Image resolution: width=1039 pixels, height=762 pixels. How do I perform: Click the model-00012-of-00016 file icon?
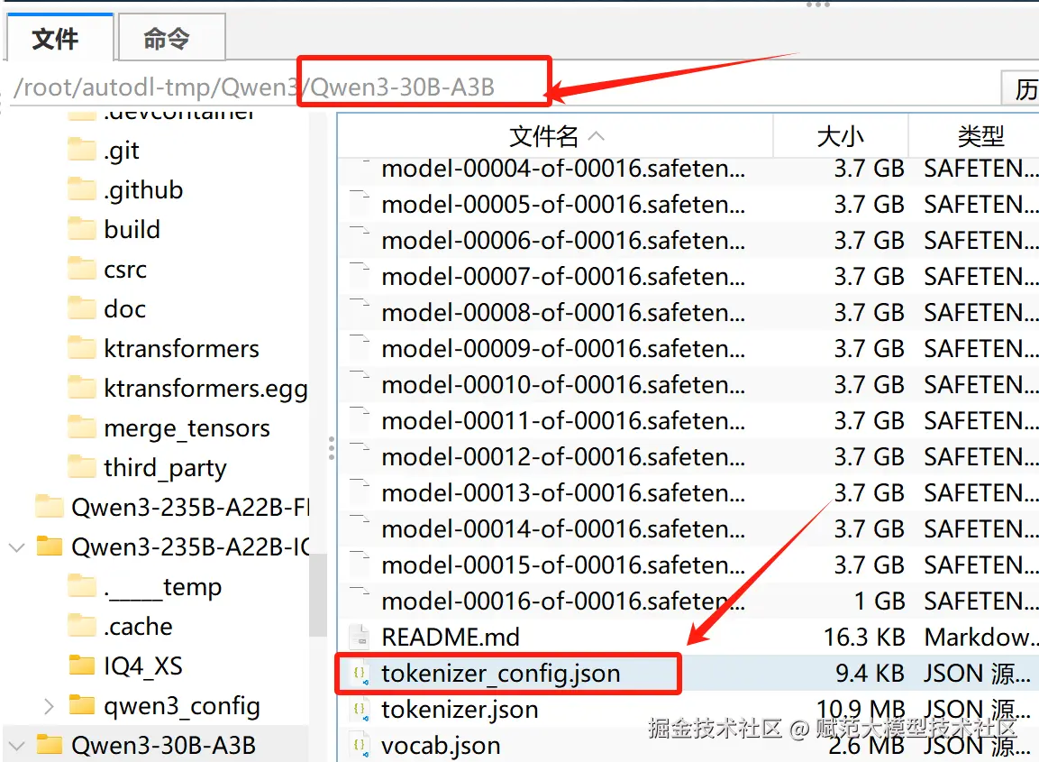pos(360,457)
